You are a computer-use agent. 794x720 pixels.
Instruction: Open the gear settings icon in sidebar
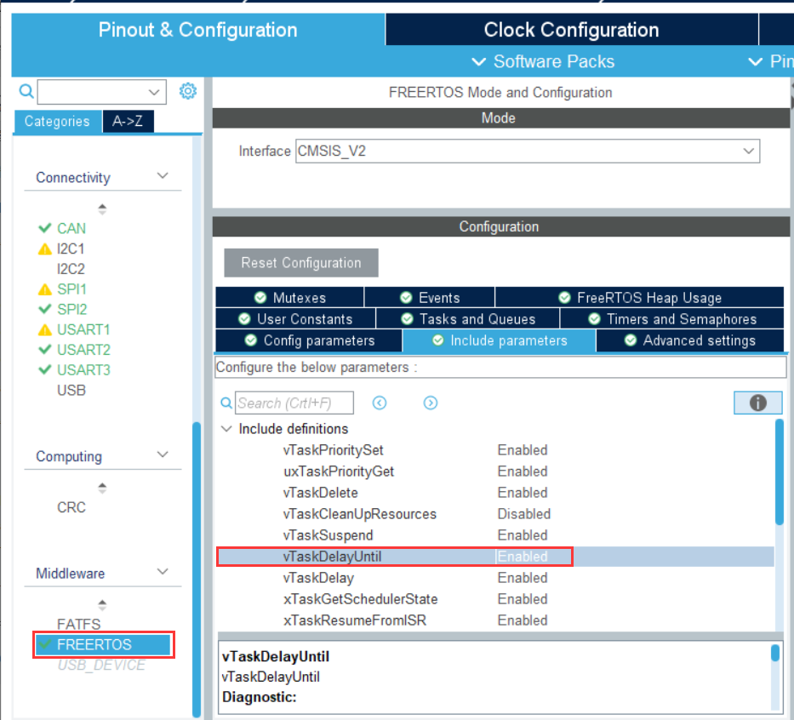(188, 91)
